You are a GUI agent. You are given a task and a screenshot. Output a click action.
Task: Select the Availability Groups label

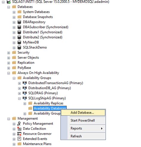pos(37,78)
